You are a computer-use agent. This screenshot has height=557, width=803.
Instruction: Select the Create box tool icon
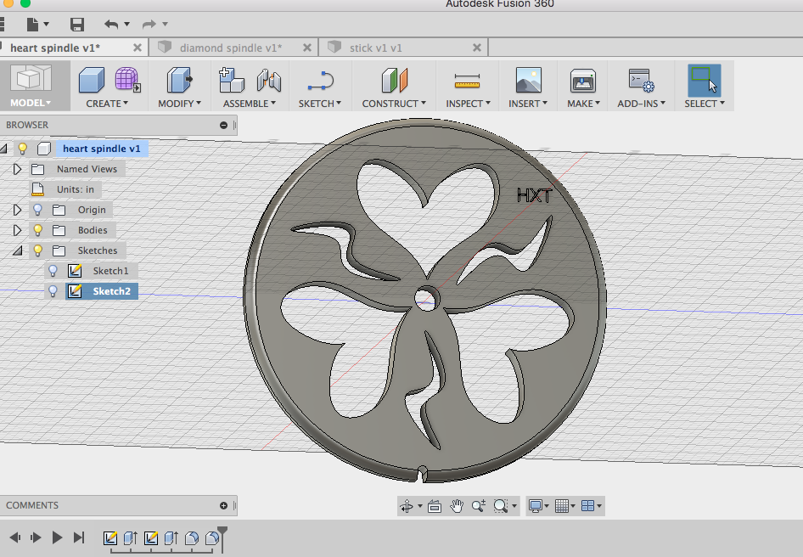pos(92,81)
